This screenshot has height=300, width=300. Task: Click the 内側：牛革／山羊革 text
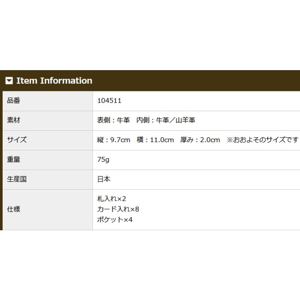(x=166, y=120)
